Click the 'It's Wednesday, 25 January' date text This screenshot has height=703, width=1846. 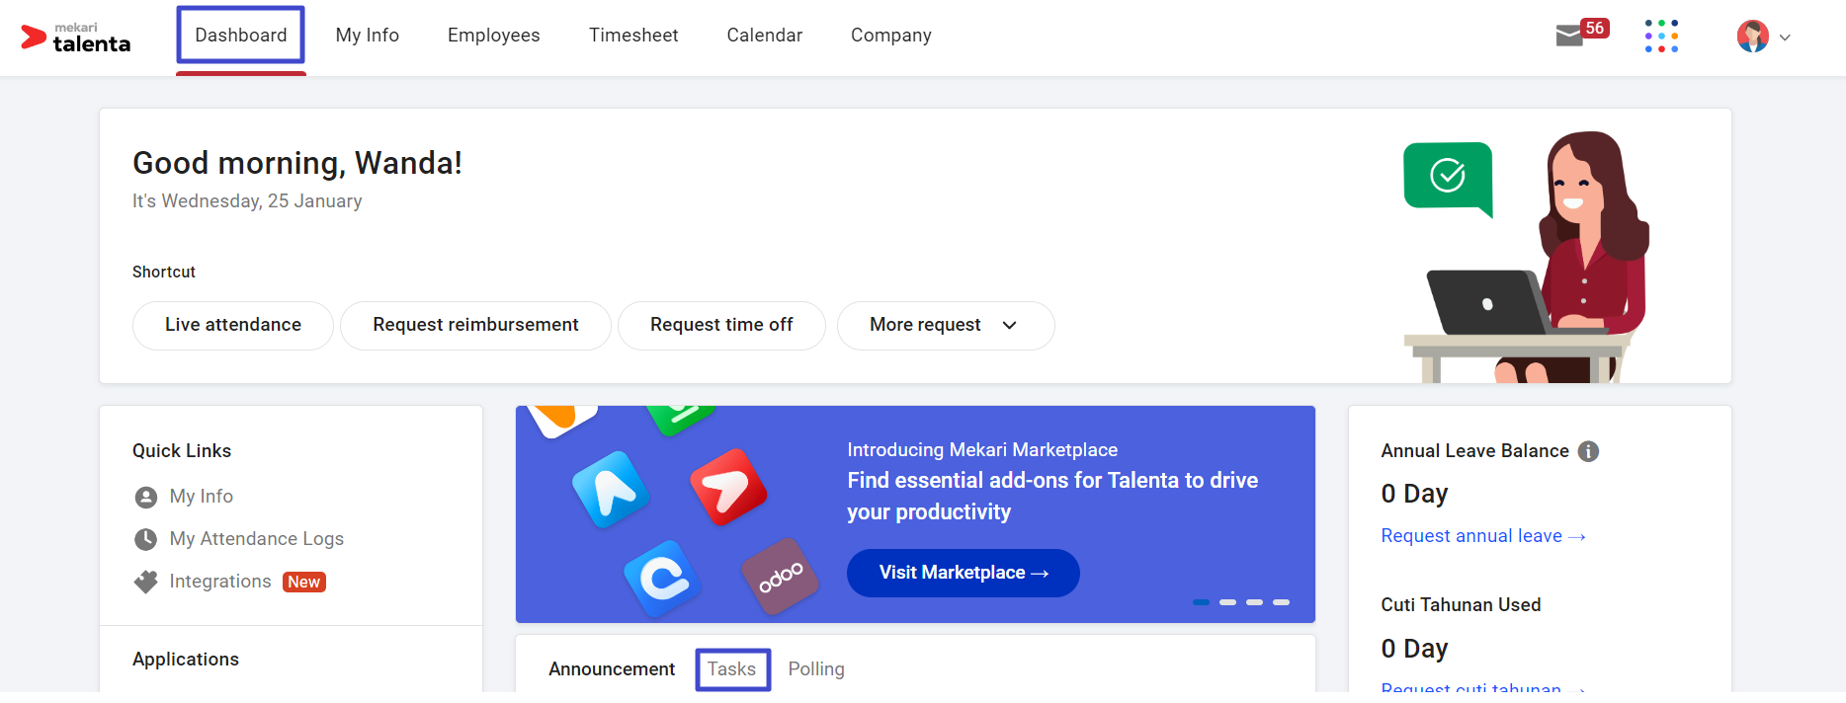pos(247,201)
